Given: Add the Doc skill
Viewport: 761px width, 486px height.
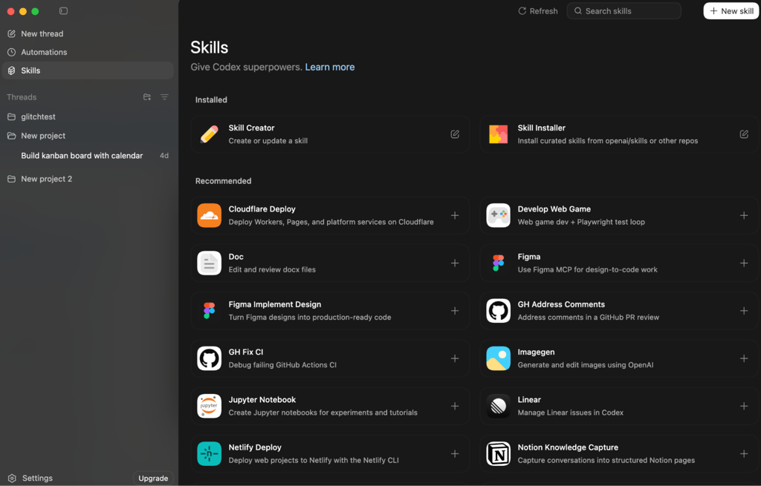Looking at the screenshot, I should point(455,263).
